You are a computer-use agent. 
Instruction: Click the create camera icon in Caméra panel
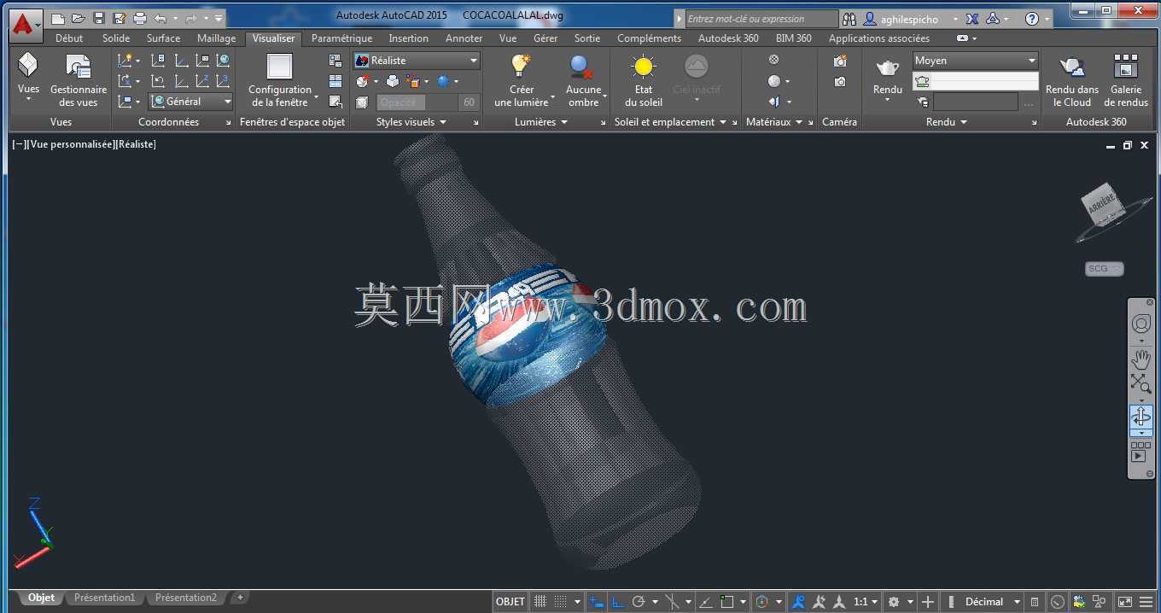coord(840,61)
